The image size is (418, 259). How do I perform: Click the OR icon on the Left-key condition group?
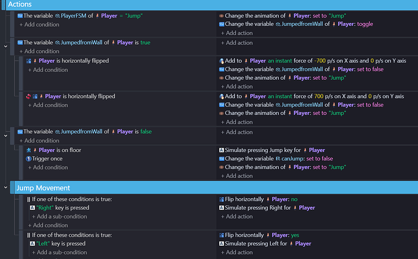click(x=28, y=235)
